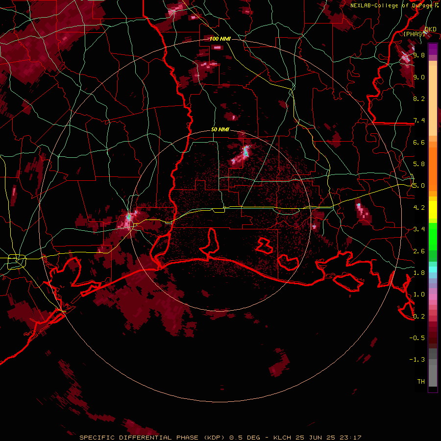Click the DKD unit label above the scale

[x=431, y=29]
